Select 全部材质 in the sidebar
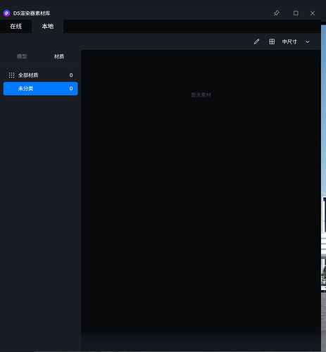This screenshot has width=326, height=352. pos(40,75)
